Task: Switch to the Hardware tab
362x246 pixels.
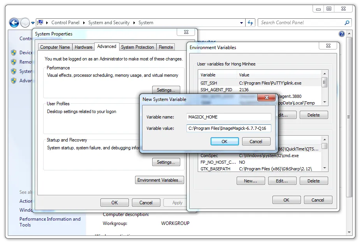Action: click(x=83, y=47)
